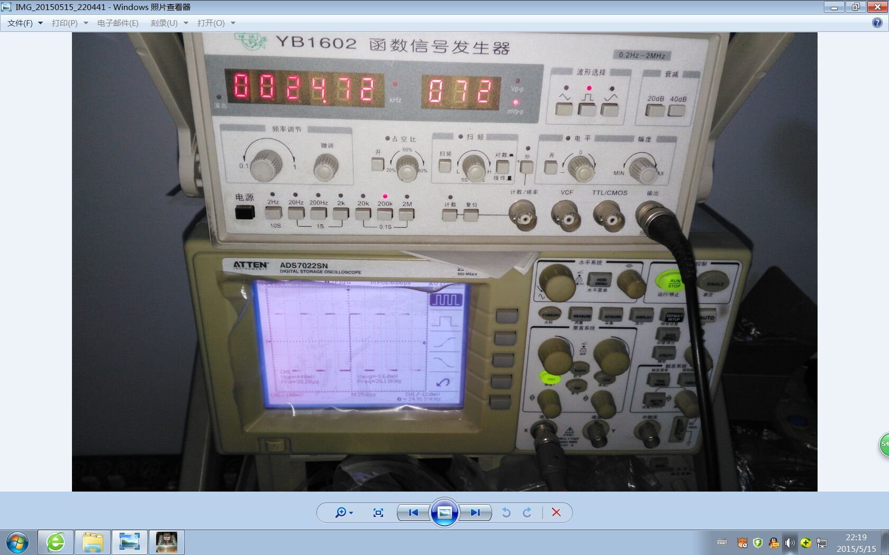Rotate the photo clockwise
Viewport: 889px width, 555px height.
point(527,512)
